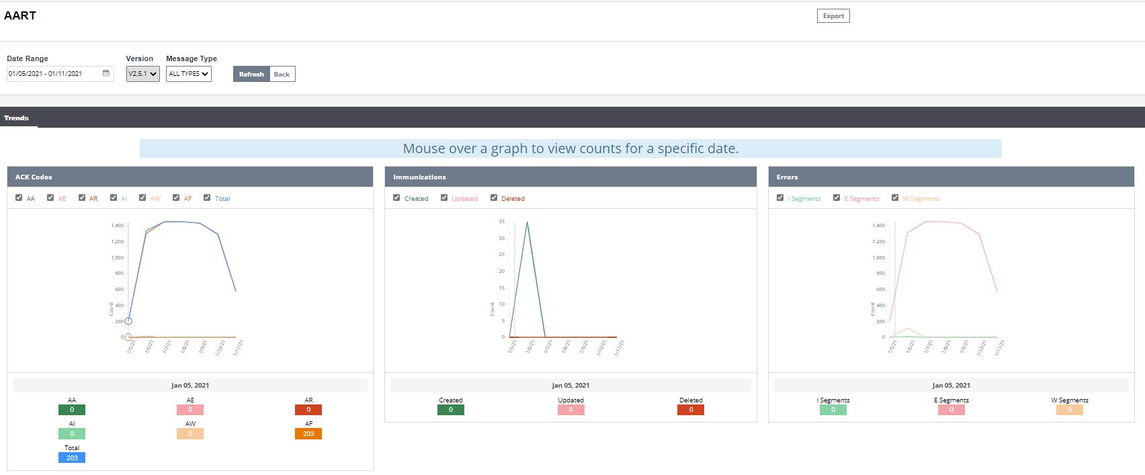Click the 'E Segments' count label below chart

pyautogui.click(x=951, y=400)
